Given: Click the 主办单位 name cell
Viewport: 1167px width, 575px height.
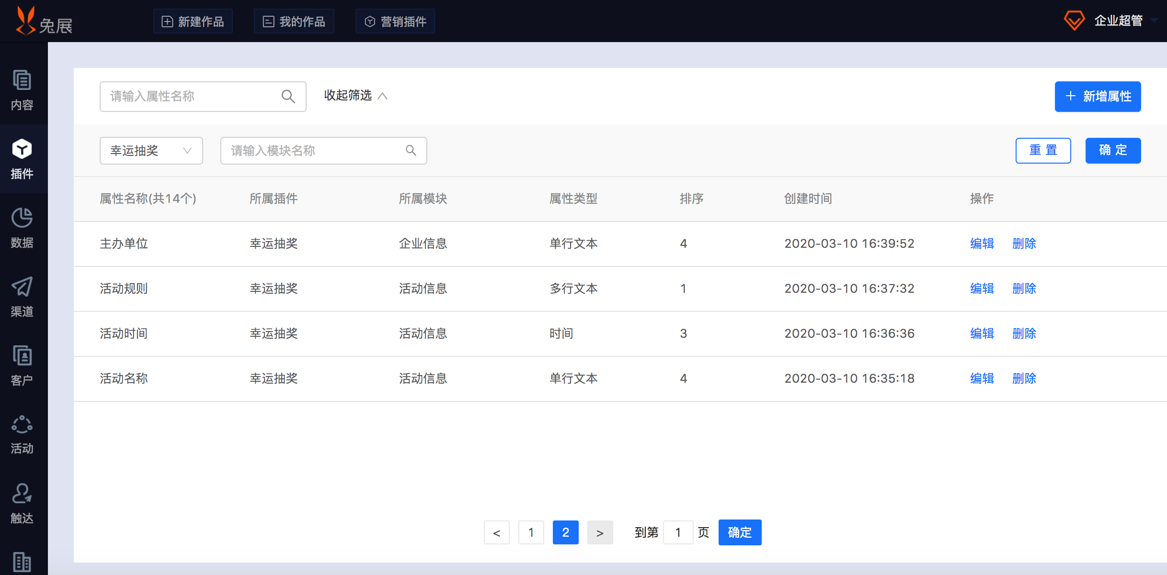Looking at the screenshot, I should 124,243.
